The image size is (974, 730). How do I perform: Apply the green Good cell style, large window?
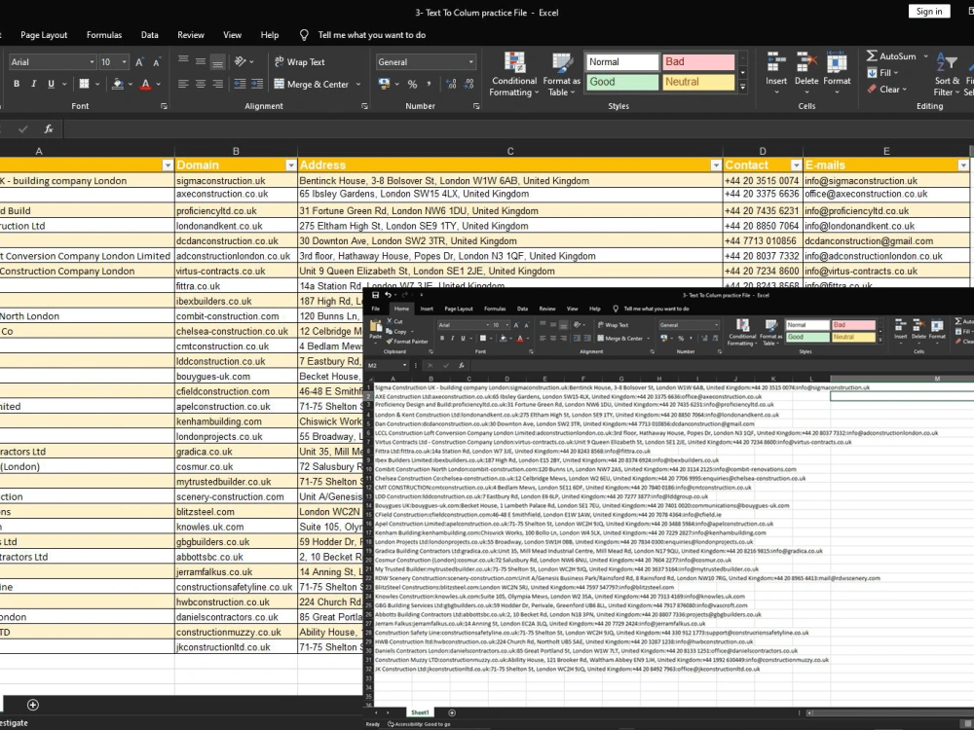pos(621,82)
